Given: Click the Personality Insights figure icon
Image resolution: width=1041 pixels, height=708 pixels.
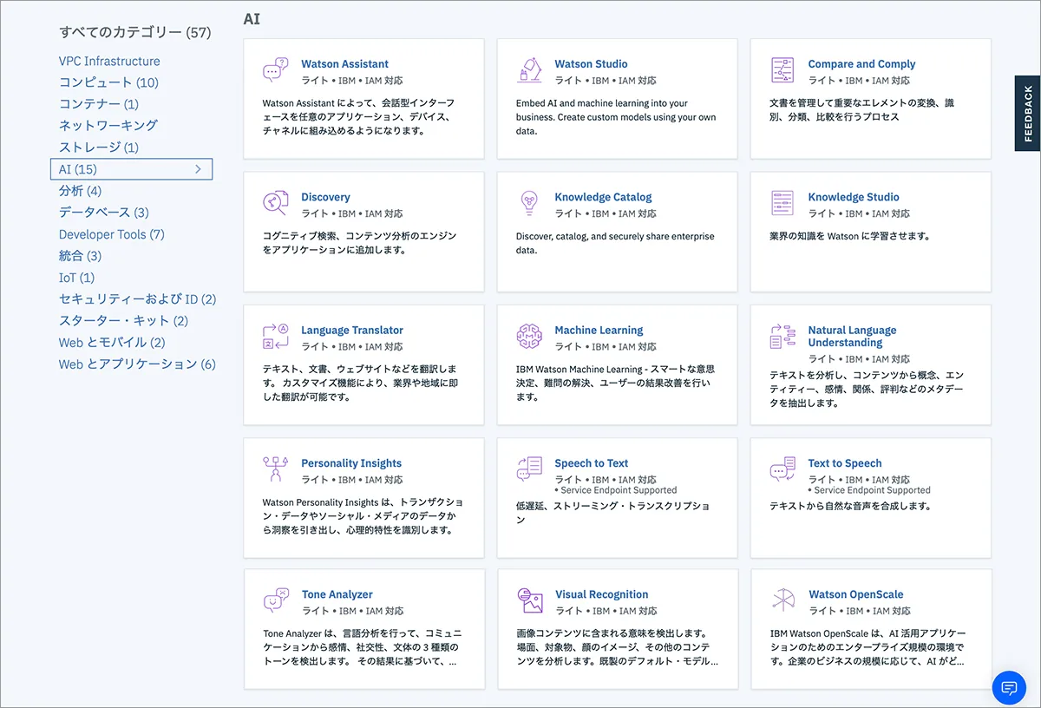Looking at the screenshot, I should coord(275,469).
